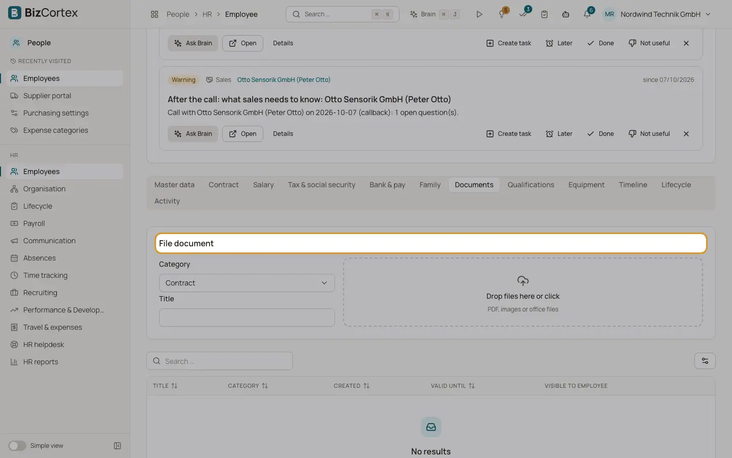Click the documents Search field
732x458 pixels.
[220, 361]
